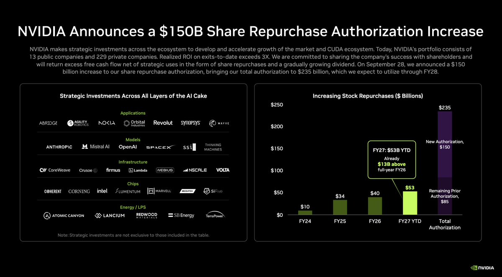
Task: Click the MediaTek logo
Action: coord(187,191)
